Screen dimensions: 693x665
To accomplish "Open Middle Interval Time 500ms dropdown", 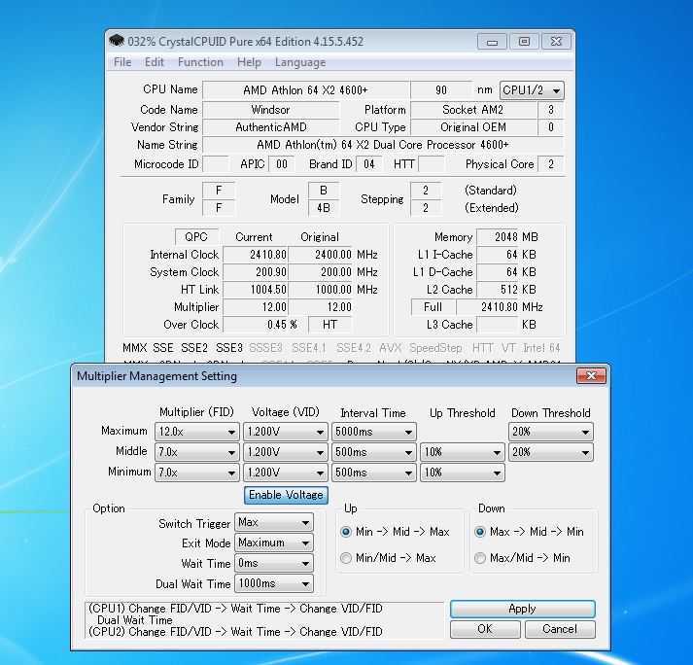I will [374, 452].
